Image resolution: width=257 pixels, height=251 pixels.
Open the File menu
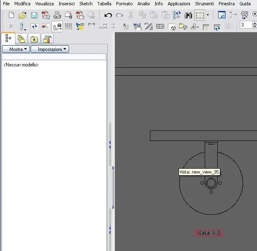coord(6,4)
